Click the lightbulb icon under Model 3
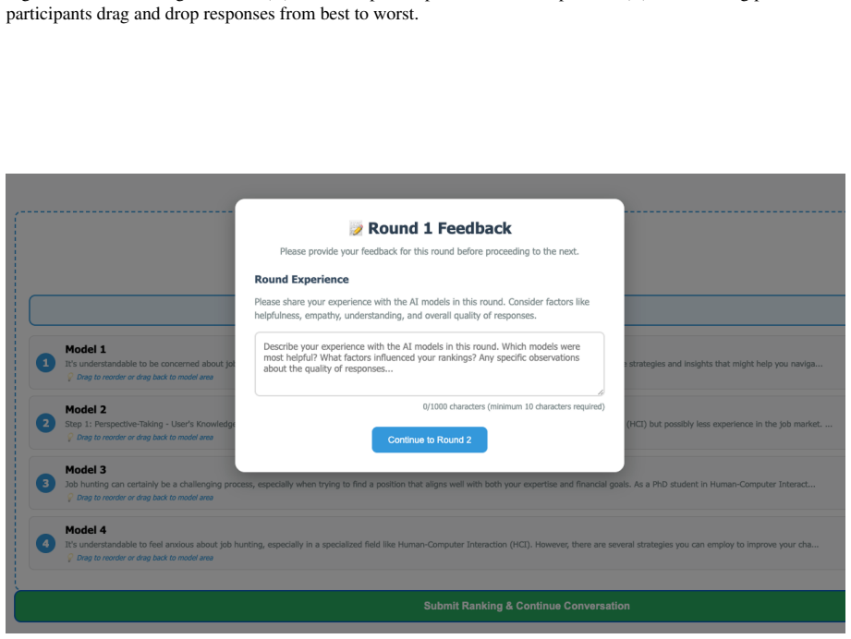This screenshot has height=639, width=851. pos(69,498)
